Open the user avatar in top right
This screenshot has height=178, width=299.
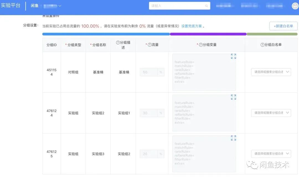[295, 6]
